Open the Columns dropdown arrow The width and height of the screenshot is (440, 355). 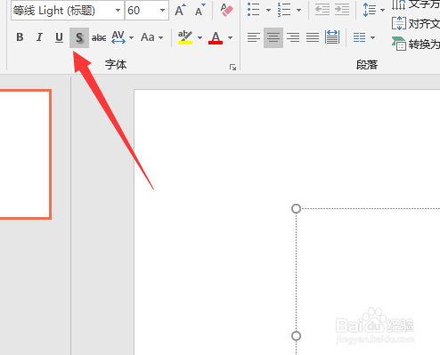pos(372,37)
